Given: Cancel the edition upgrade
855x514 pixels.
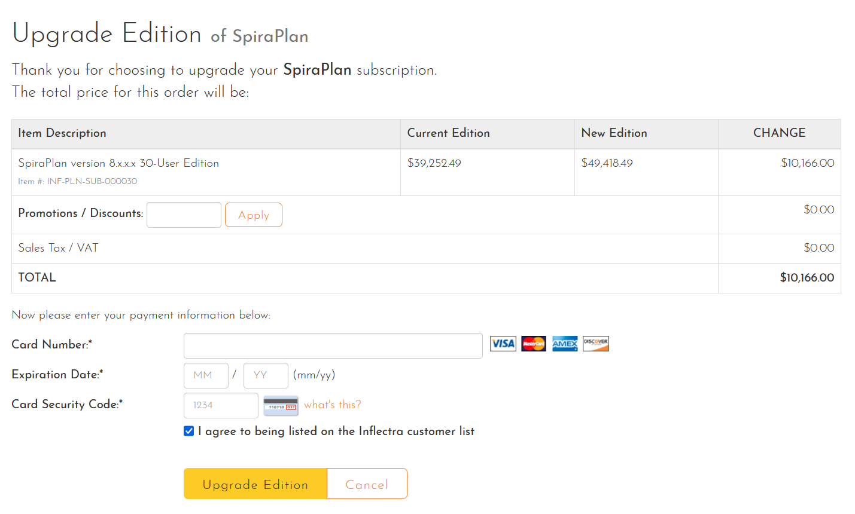Looking at the screenshot, I should point(367,484).
